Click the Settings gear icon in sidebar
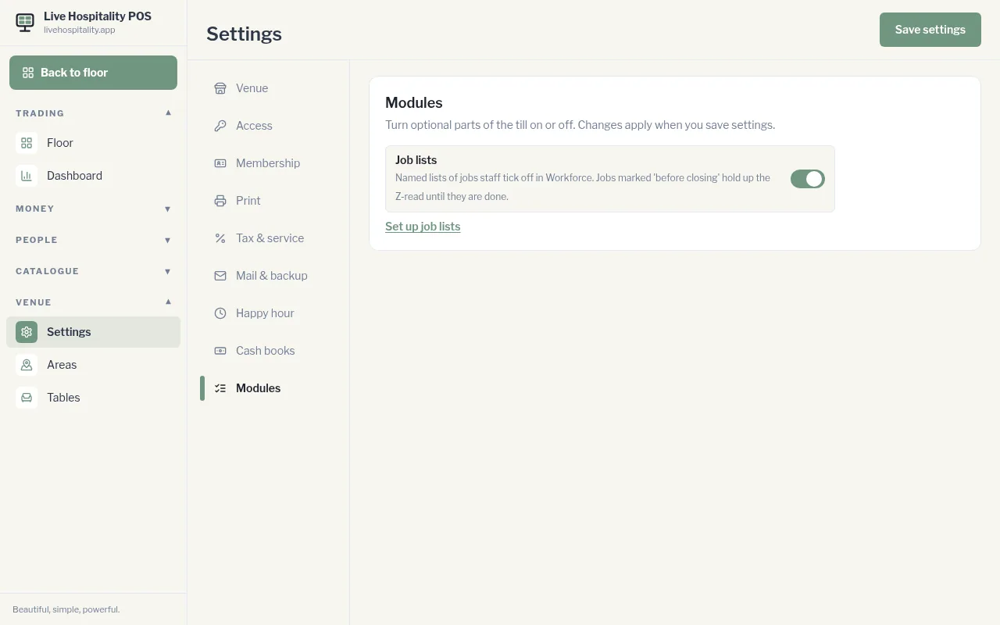The width and height of the screenshot is (1000, 625). [27, 332]
